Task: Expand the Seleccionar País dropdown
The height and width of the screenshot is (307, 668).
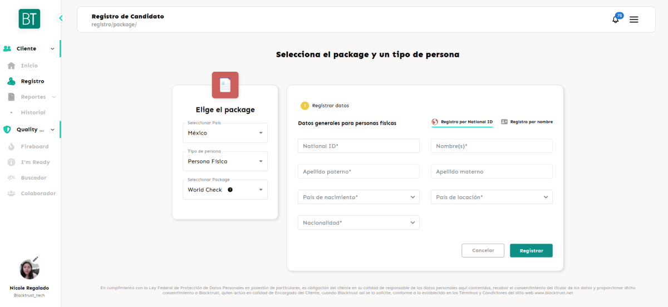Action: pyautogui.click(x=225, y=133)
